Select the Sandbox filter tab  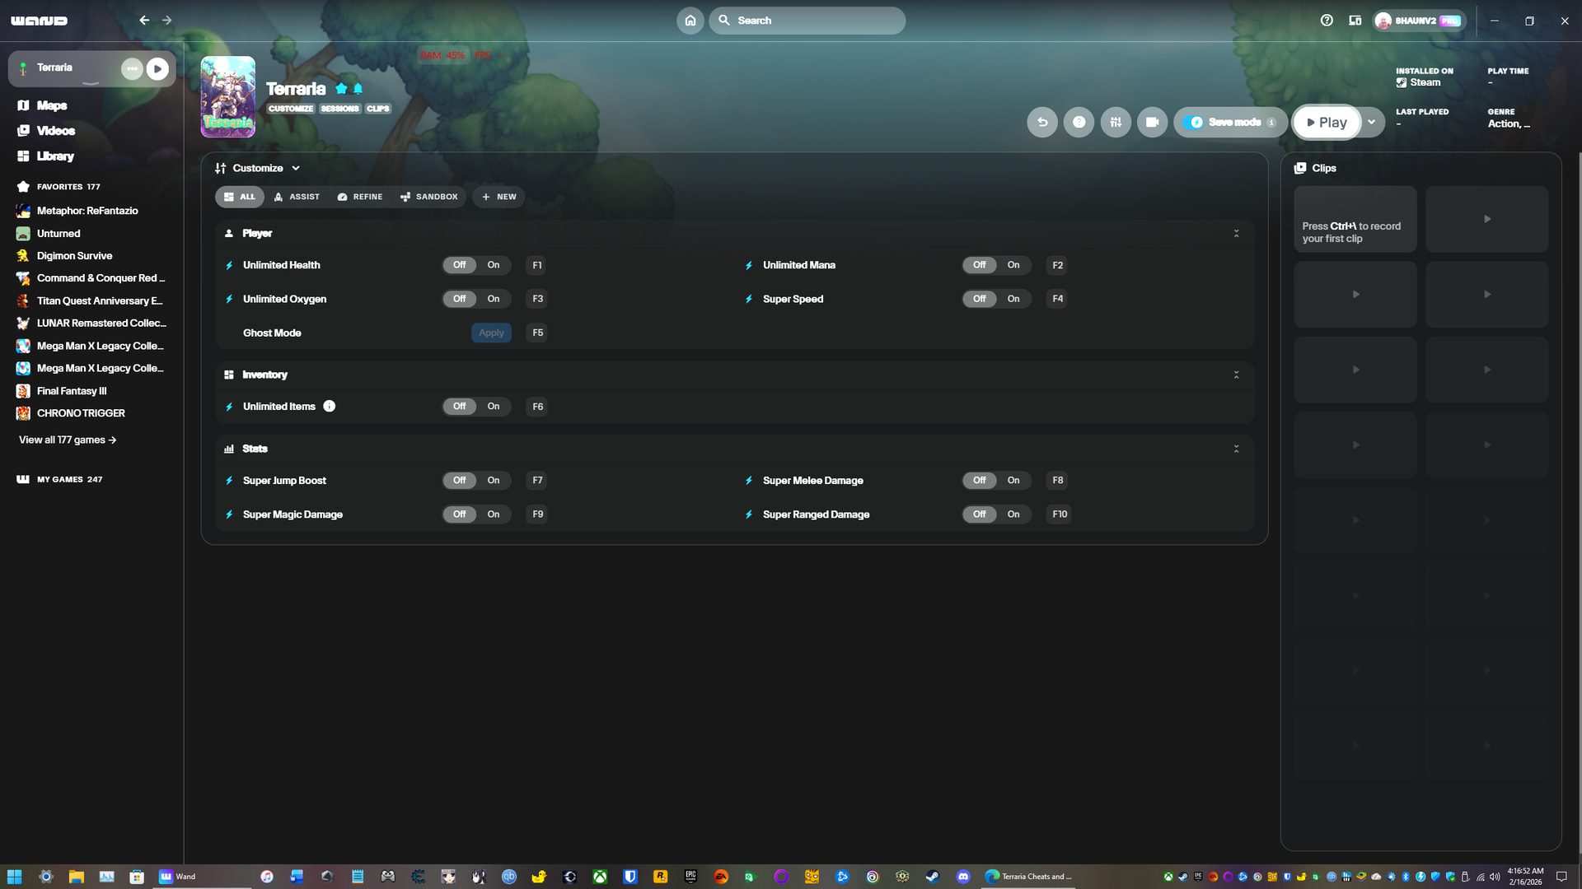(428, 197)
